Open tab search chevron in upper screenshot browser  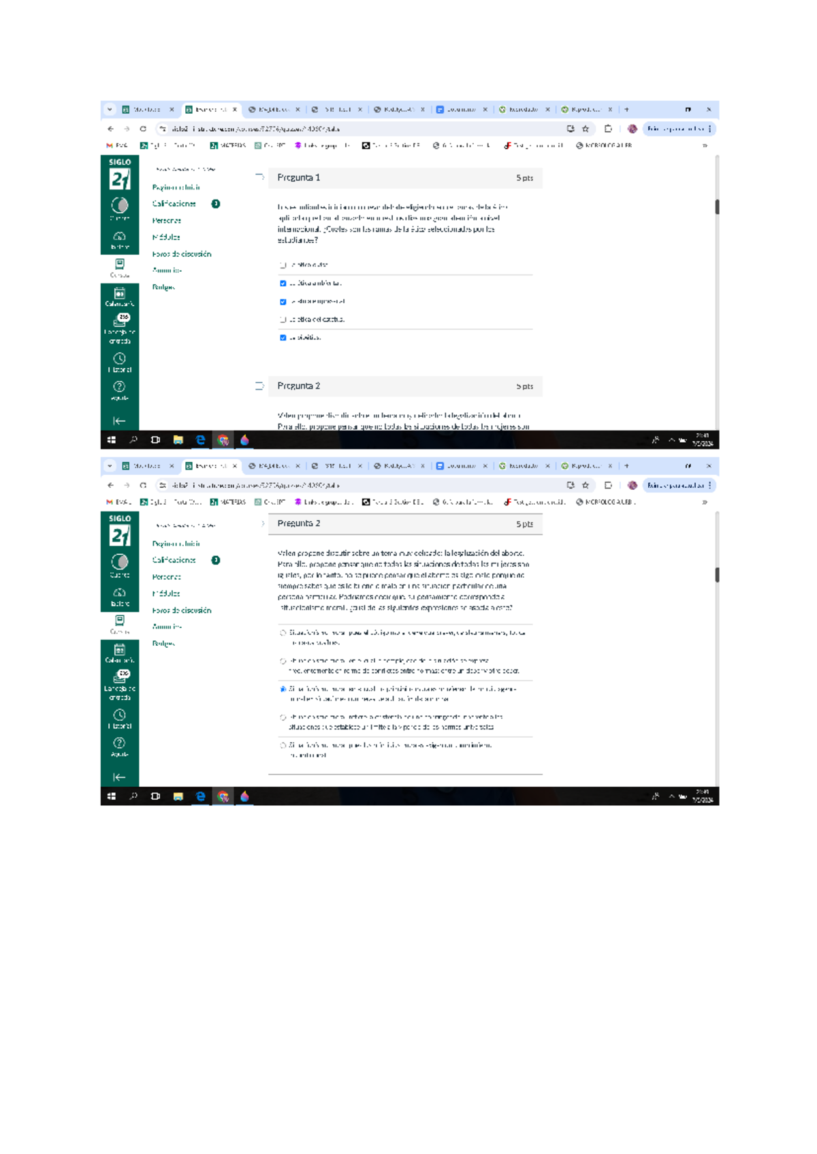pos(110,109)
